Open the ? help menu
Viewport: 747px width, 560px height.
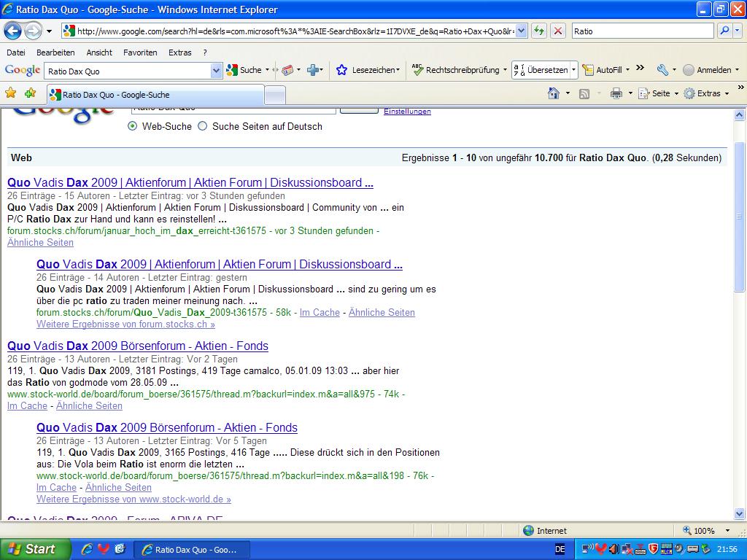point(205,52)
